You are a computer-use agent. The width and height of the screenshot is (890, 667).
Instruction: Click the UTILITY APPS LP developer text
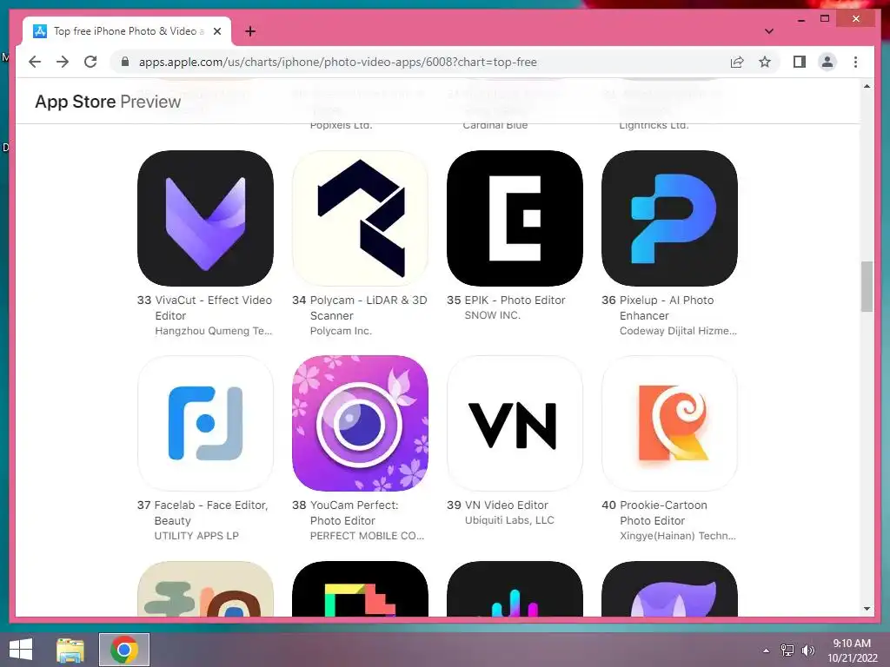coord(196,536)
